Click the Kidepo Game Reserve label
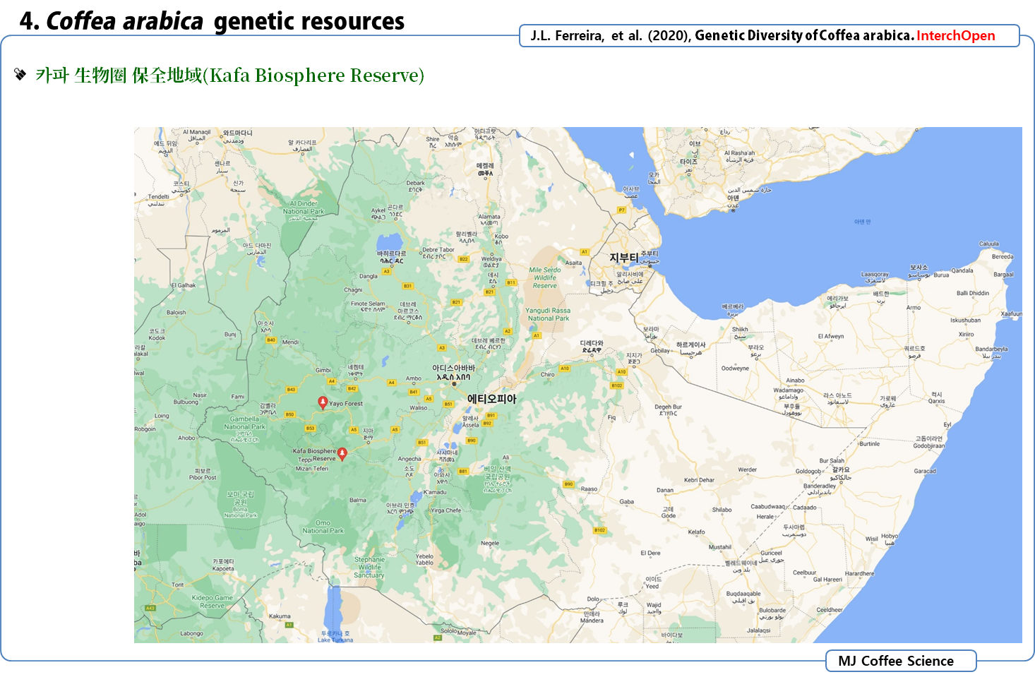 point(212,601)
